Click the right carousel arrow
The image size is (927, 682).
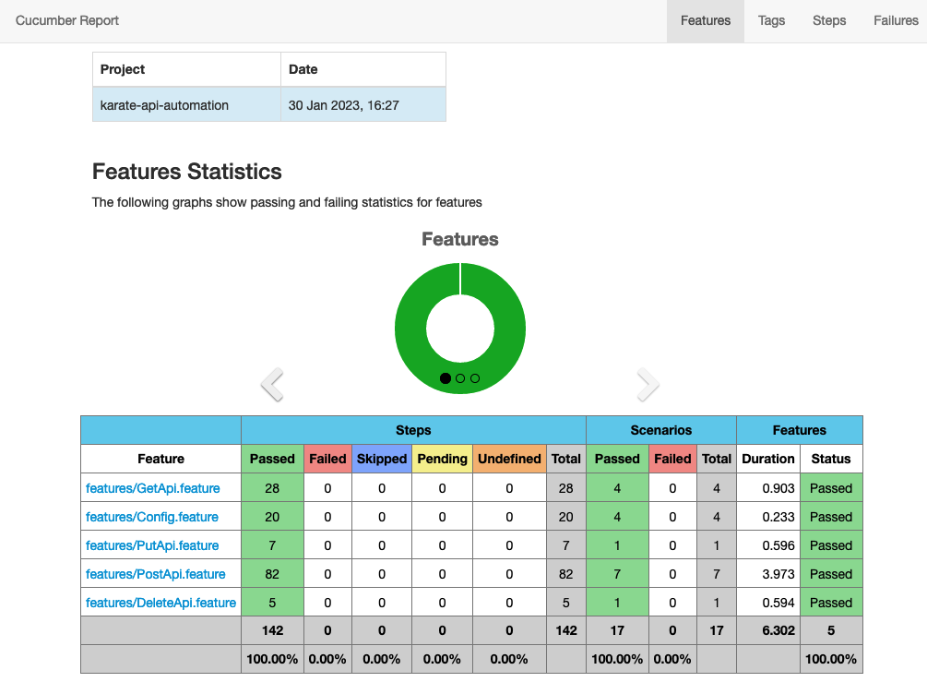pyautogui.click(x=648, y=383)
